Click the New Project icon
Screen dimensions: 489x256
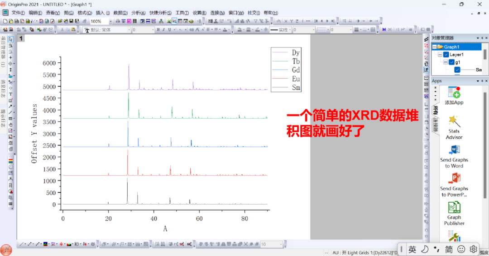coord(5,21)
